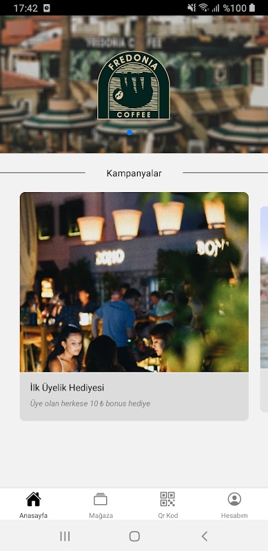Viewport: 268px width, 551px height.
Task: Open the Qr Kod scanner icon
Action: click(x=167, y=499)
